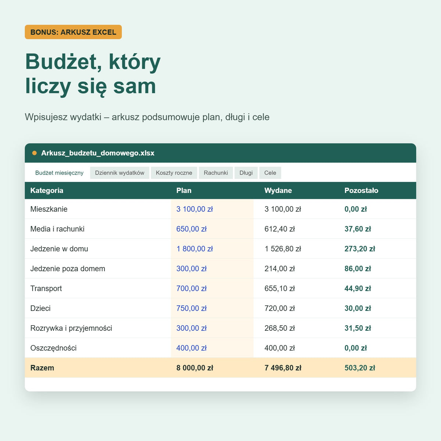
Task: Click the remaining value 37,60 zł
Action: click(358, 229)
